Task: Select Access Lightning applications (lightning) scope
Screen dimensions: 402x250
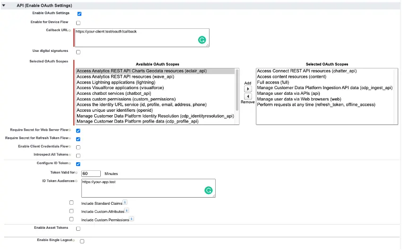Action: pyautogui.click(x=116, y=82)
